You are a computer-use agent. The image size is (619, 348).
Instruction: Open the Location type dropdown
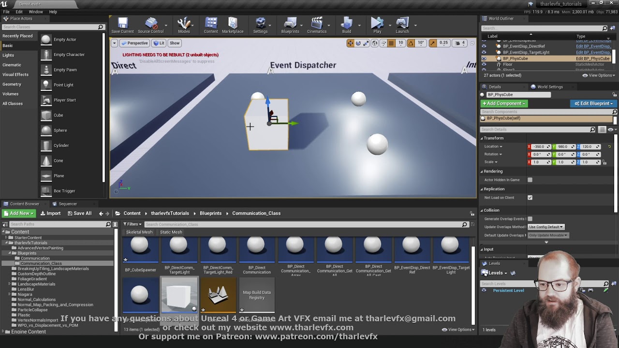(x=493, y=146)
